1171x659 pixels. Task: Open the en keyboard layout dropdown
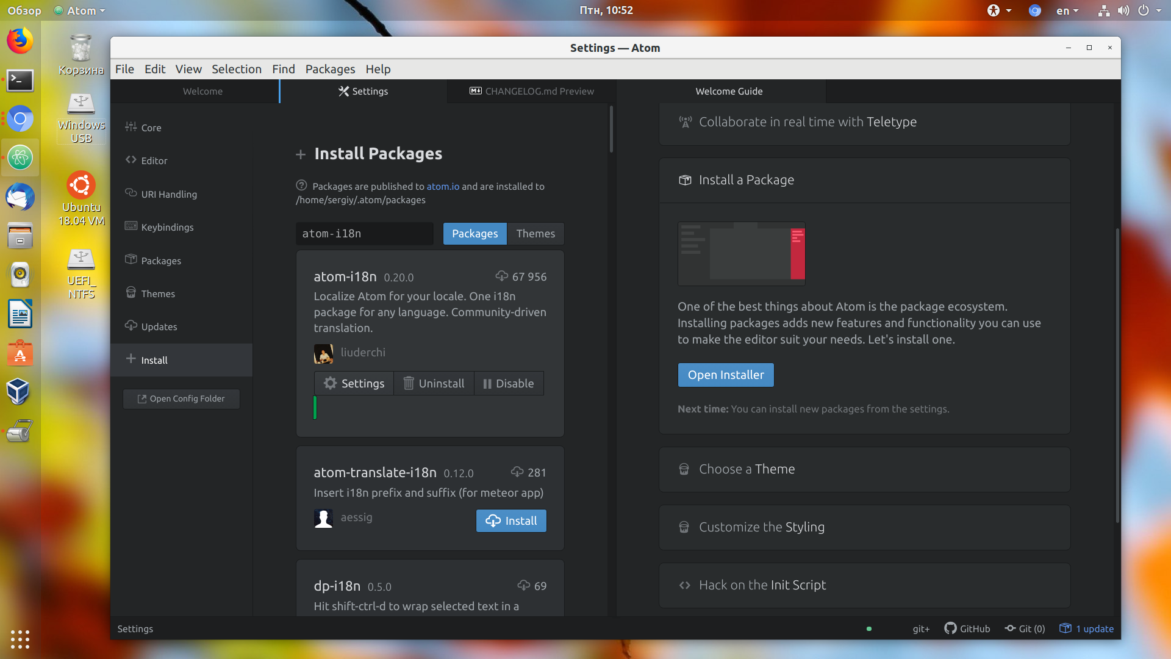tap(1067, 10)
